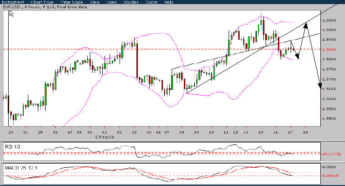Click the red 1.5850 price level label

[x=329, y=50]
